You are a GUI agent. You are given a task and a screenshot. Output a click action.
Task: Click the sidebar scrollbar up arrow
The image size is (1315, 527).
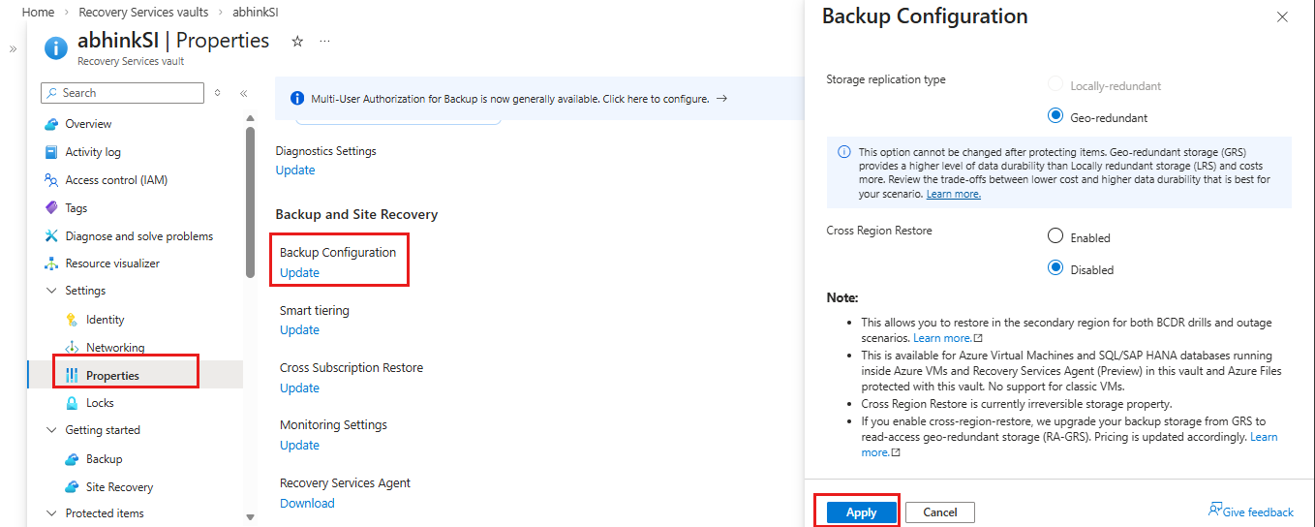point(250,119)
